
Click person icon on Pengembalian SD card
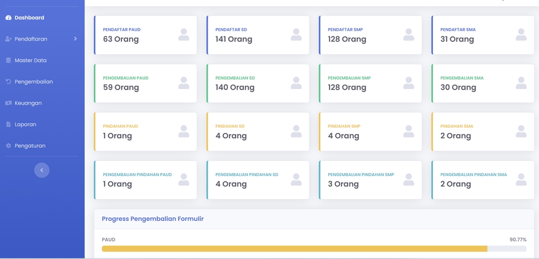pos(296,83)
